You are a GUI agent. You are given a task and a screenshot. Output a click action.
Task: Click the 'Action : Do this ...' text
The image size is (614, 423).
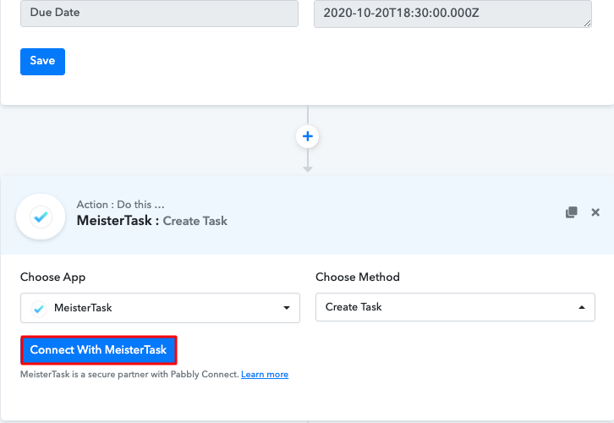point(121,205)
